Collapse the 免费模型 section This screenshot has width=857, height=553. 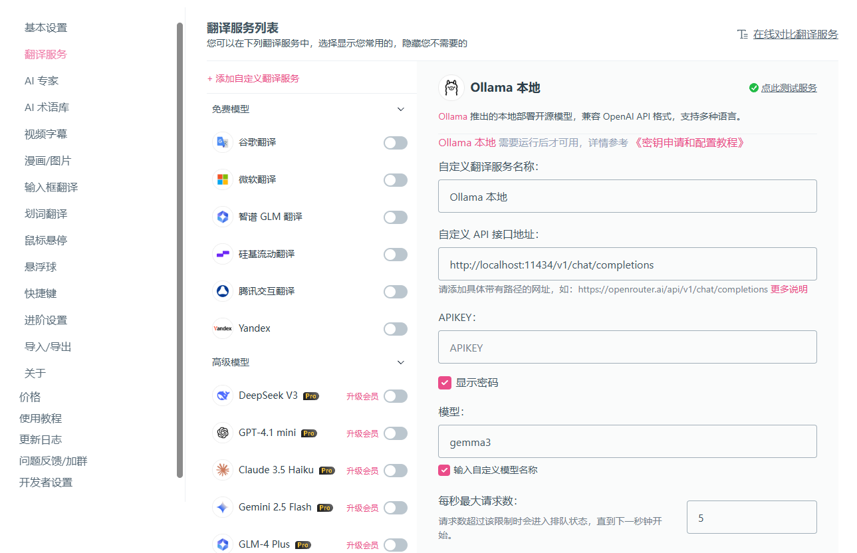[400, 108]
